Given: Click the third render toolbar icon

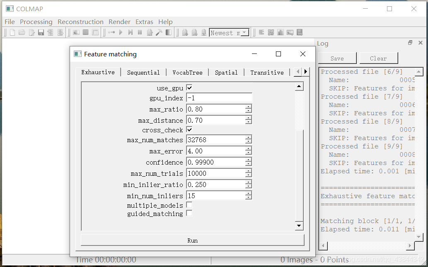Looking at the screenshot, I should tap(204, 32).
